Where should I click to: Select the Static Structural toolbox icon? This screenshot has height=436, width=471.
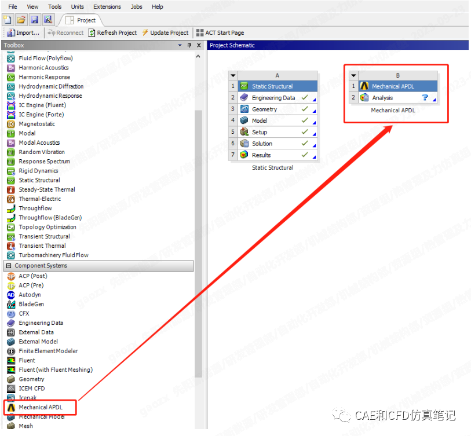[11, 180]
